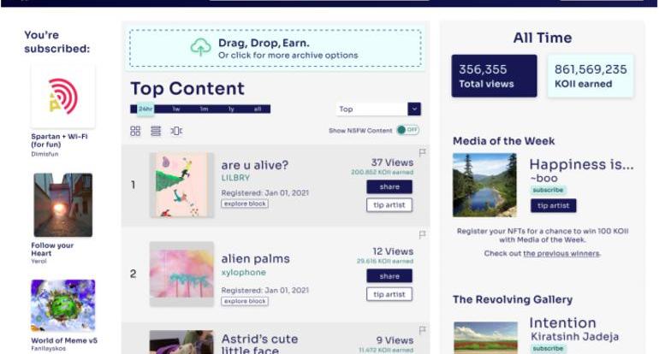The height and width of the screenshot is (354, 659).
Task: Toggle Show NSFW Content switch
Action: click(407, 130)
